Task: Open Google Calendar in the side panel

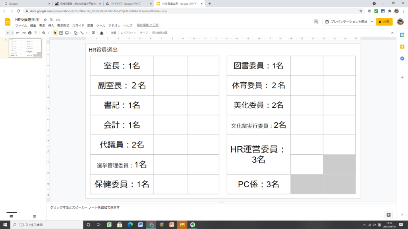Action: tap(402, 35)
